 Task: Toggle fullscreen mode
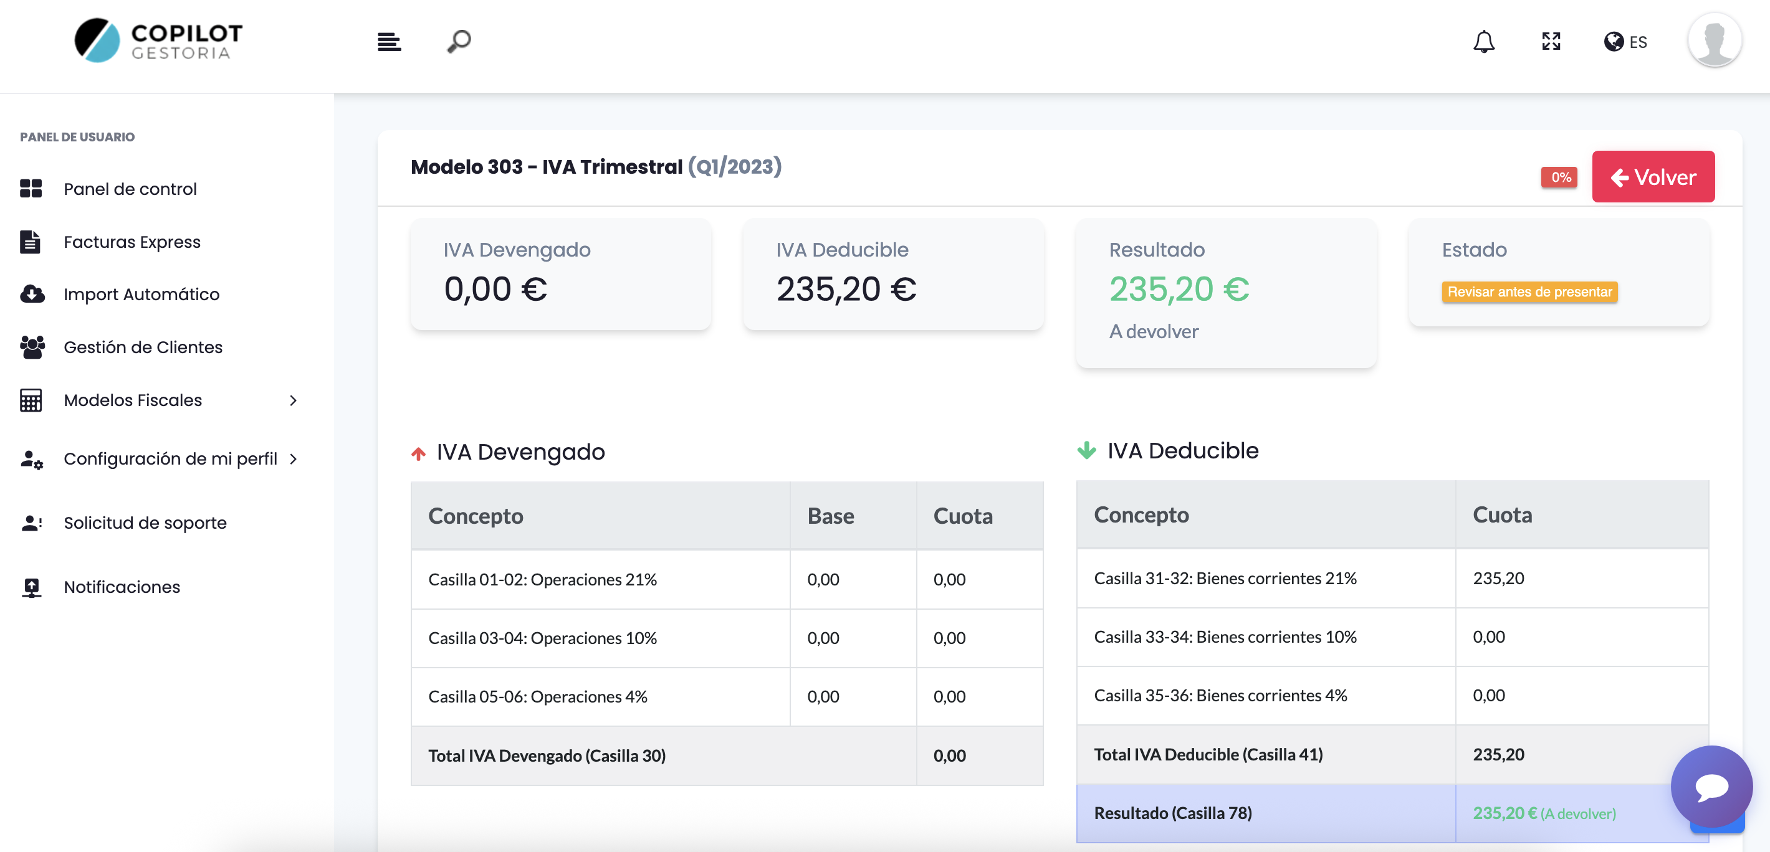(1551, 41)
